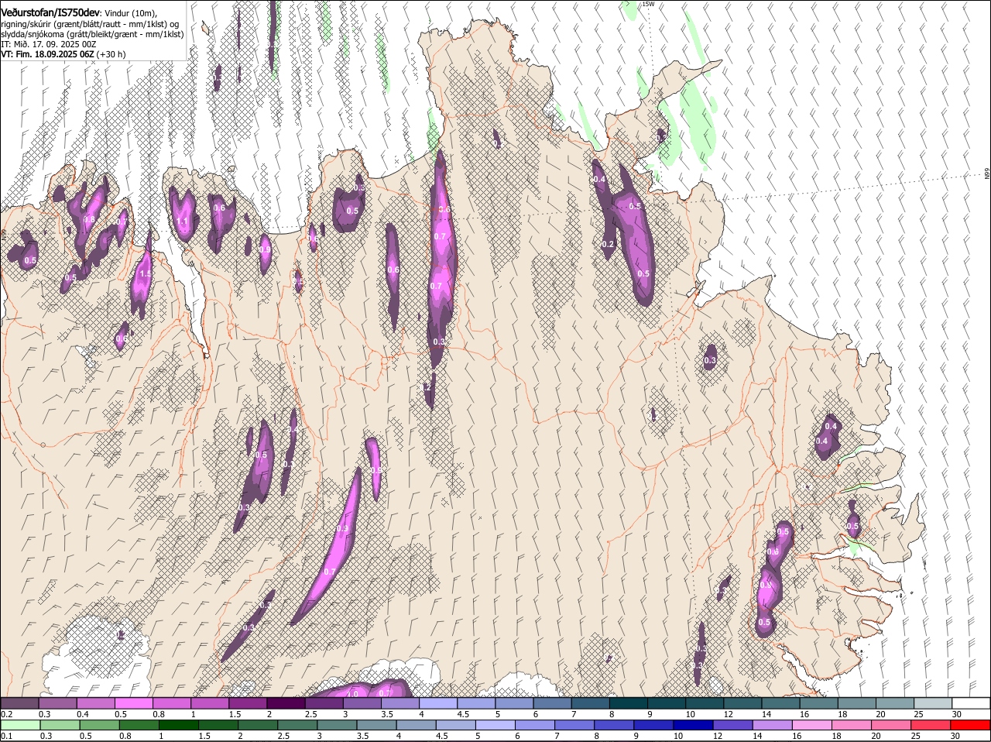Click the top-row legend swatch between 0.2 and 0.3
This screenshot has height=742, width=991.
coord(19,703)
